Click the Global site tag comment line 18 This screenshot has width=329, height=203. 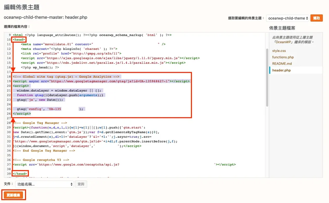click(66, 76)
